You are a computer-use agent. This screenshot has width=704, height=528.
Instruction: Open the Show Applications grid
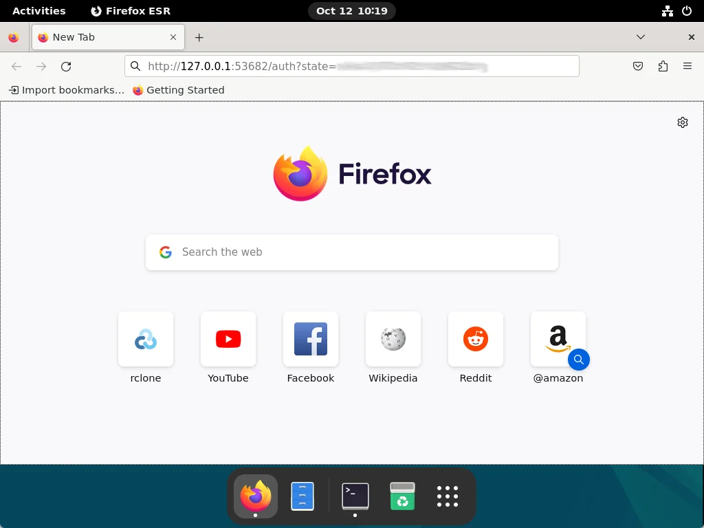tap(448, 496)
